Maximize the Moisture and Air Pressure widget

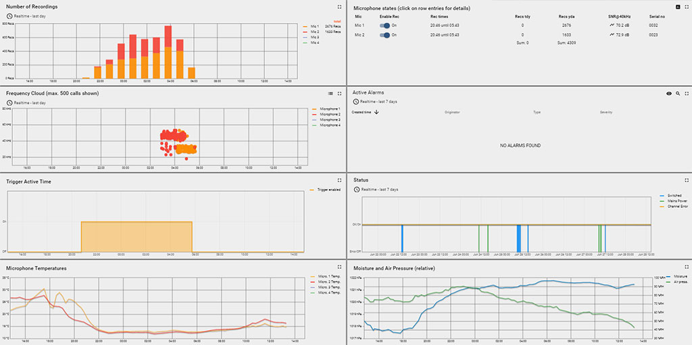(x=687, y=267)
